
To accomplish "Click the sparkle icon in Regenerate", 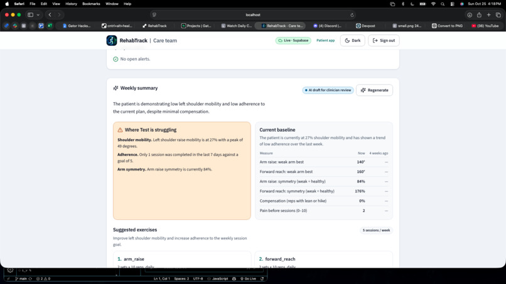I will 363,90.
